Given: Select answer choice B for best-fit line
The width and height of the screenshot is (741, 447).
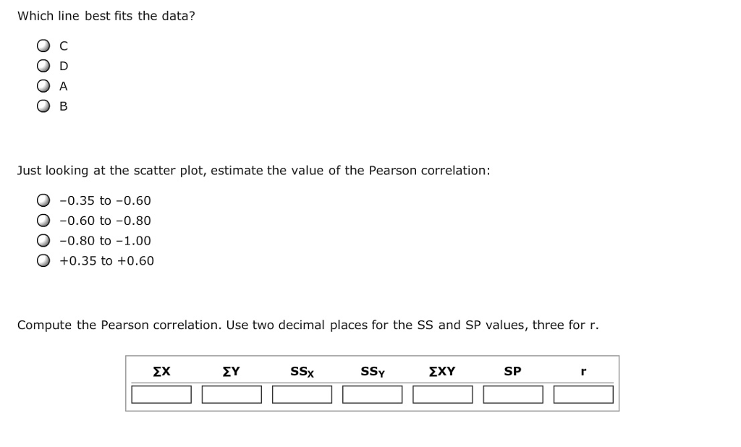Looking at the screenshot, I should pos(43,106).
